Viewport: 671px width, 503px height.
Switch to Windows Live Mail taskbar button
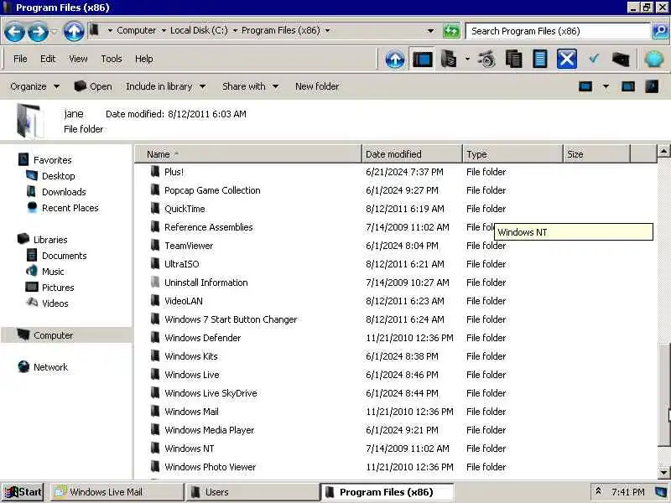coord(117,492)
